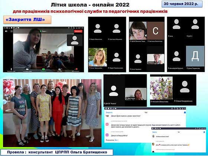Tap the green share screen icon
Image resolution: width=208 pixels, height=156 pixels.
click(43, 69)
